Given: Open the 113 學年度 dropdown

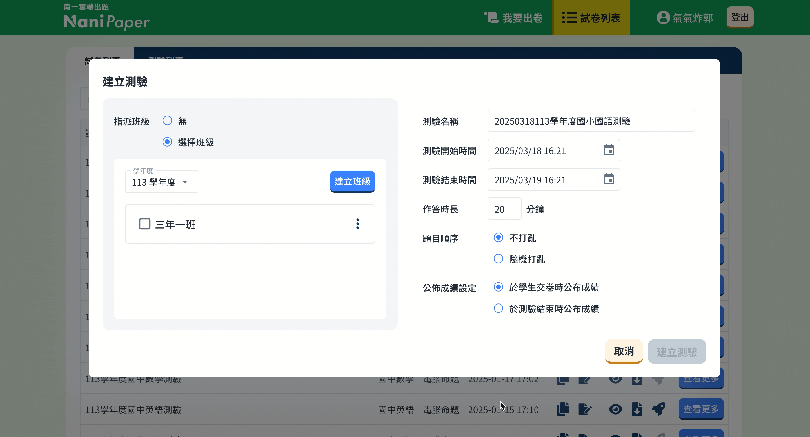Looking at the screenshot, I should pyautogui.click(x=161, y=182).
